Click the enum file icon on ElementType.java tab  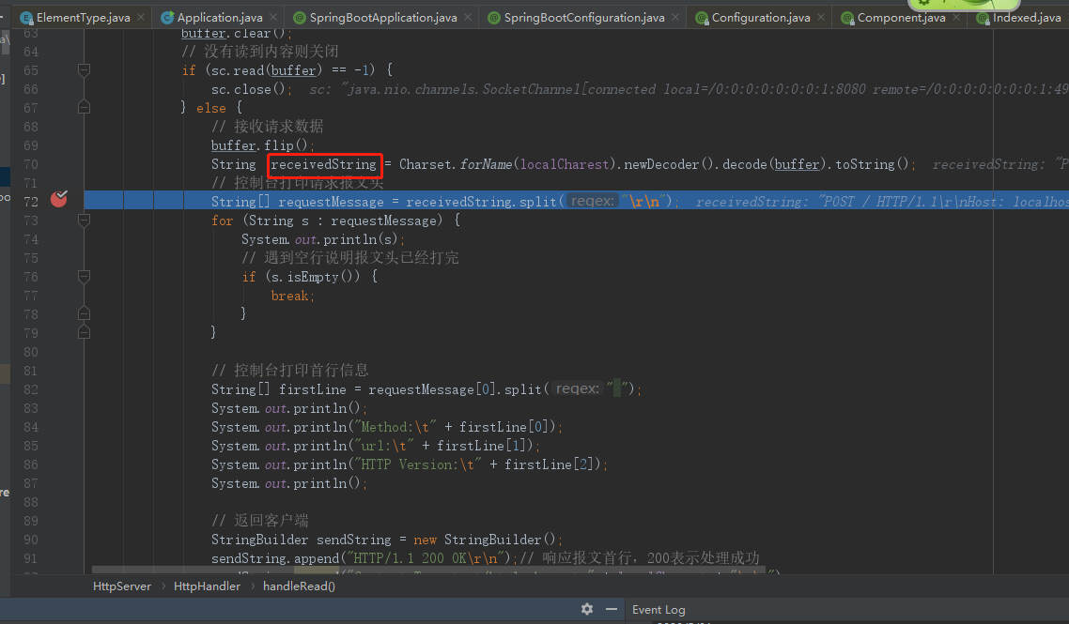click(26, 17)
